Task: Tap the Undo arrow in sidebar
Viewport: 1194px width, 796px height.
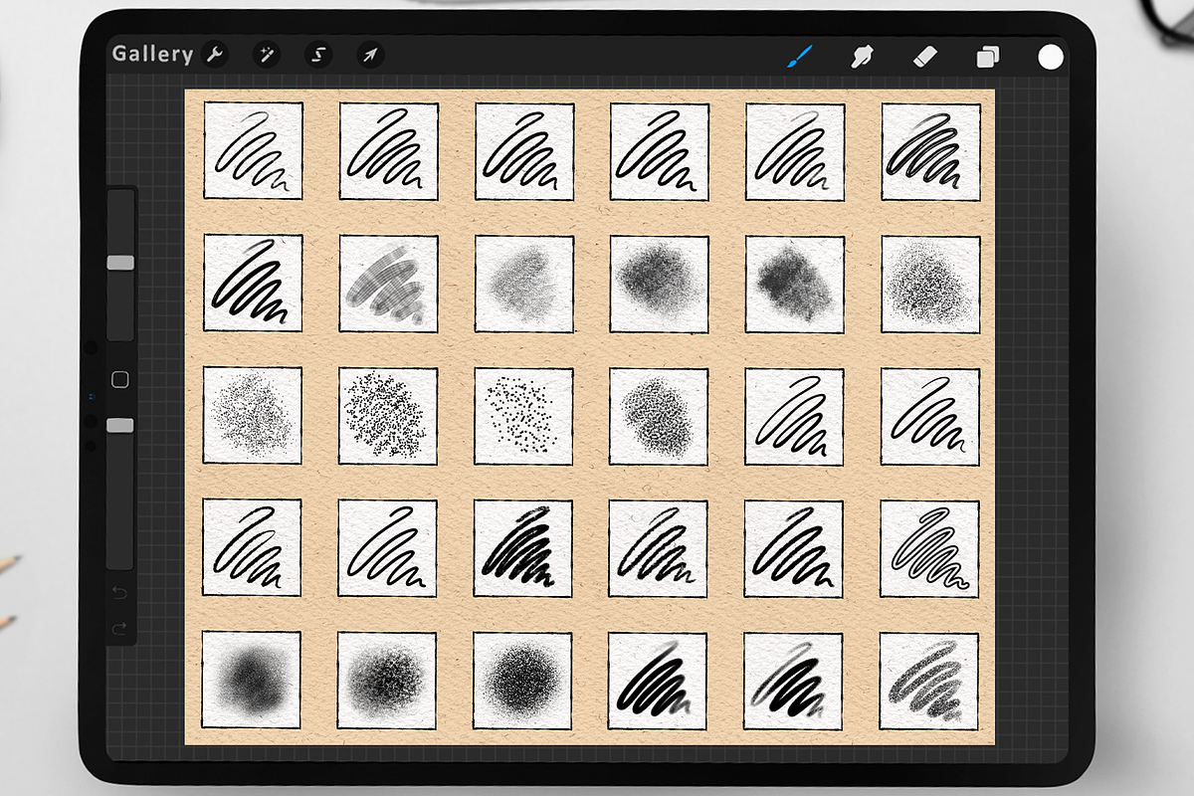Action: click(120, 594)
